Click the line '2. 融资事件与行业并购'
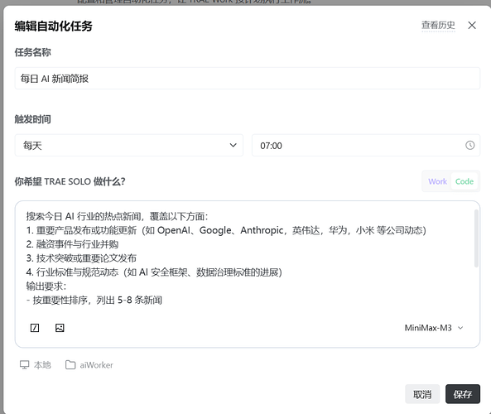This screenshot has height=414, width=491. point(72,244)
